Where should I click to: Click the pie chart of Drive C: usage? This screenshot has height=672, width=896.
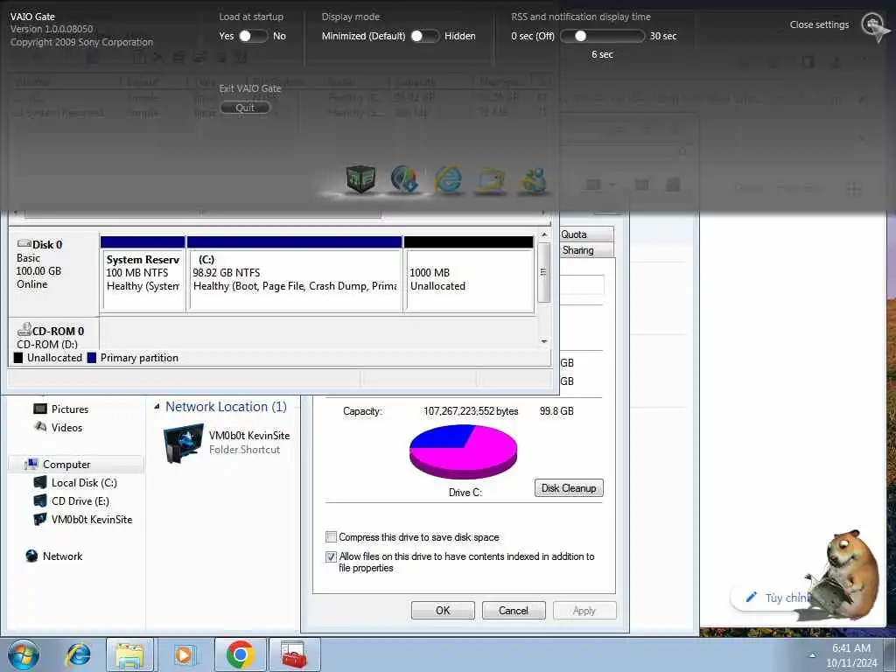point(464,451)
